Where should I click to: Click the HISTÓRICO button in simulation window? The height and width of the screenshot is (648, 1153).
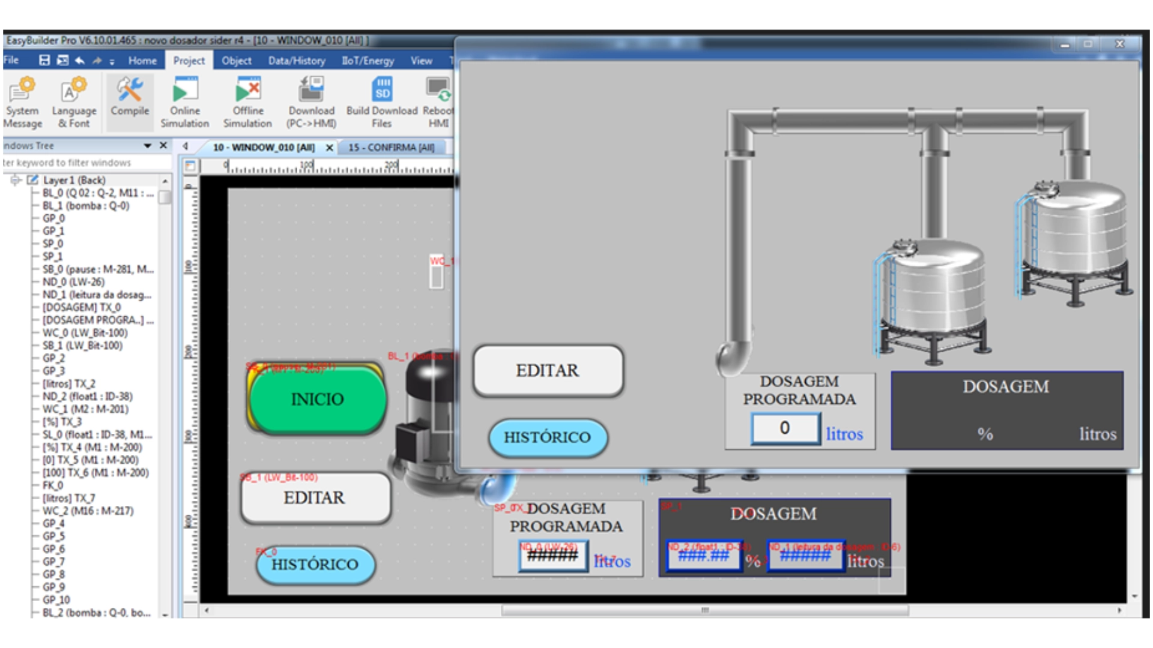547,437
